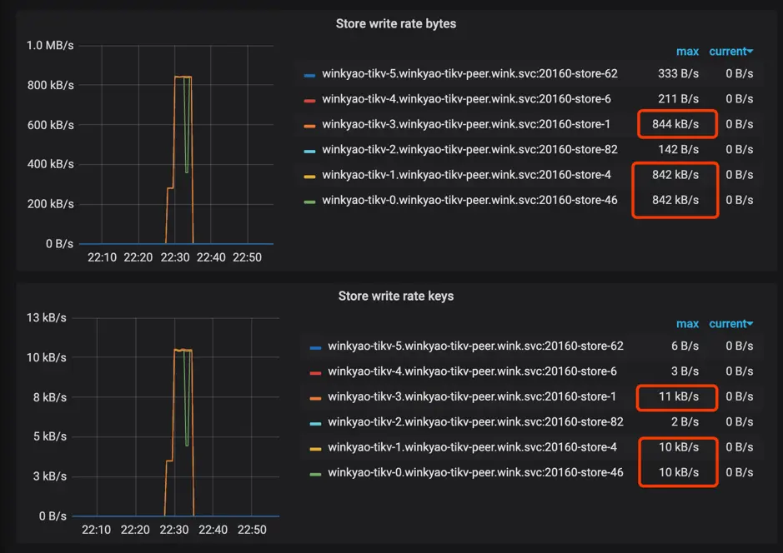Viewport: 783px width, 553px height.
Task: Click the 22:40 time label in keys graph
Action: coord(213,530)
